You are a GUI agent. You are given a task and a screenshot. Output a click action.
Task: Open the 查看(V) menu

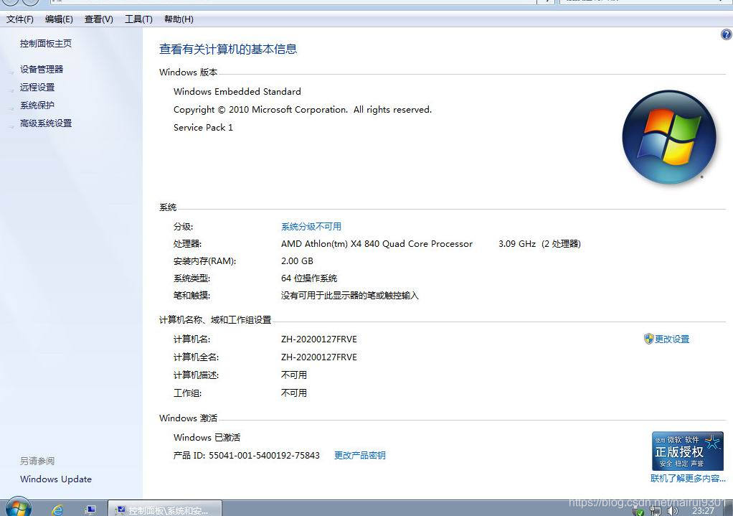click(x=99, y=19)
